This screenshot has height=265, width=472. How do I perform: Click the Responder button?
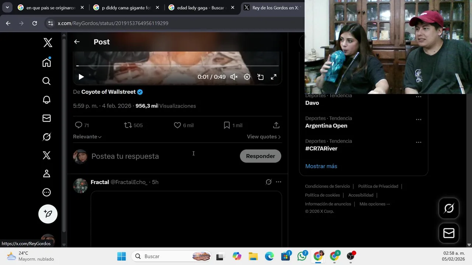[260, 156]
